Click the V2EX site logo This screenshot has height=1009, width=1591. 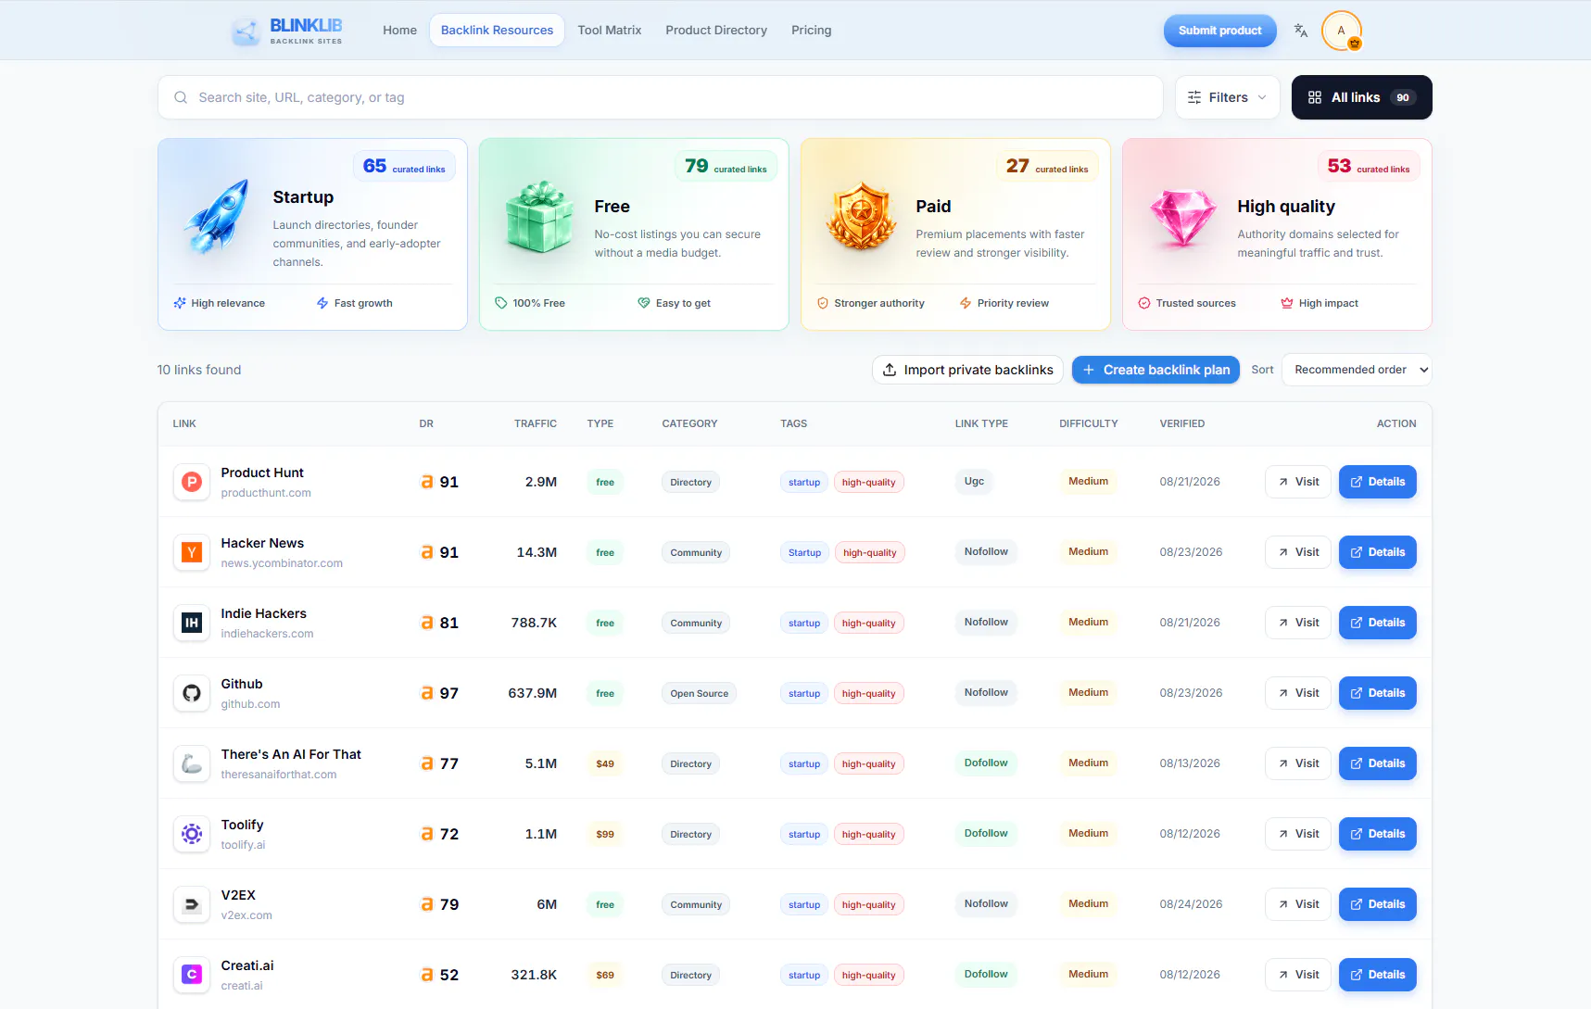pyautogui.click(x=192, y=904)
